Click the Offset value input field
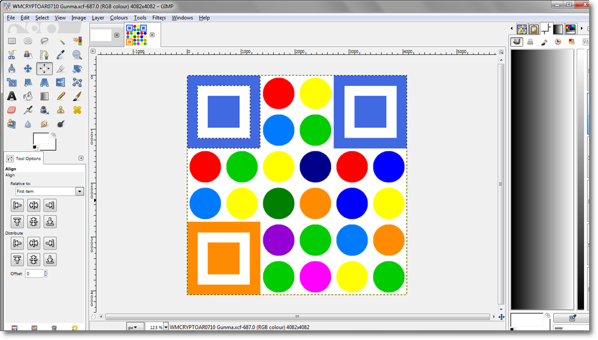 pyautogui.click(x=34, y=273)
